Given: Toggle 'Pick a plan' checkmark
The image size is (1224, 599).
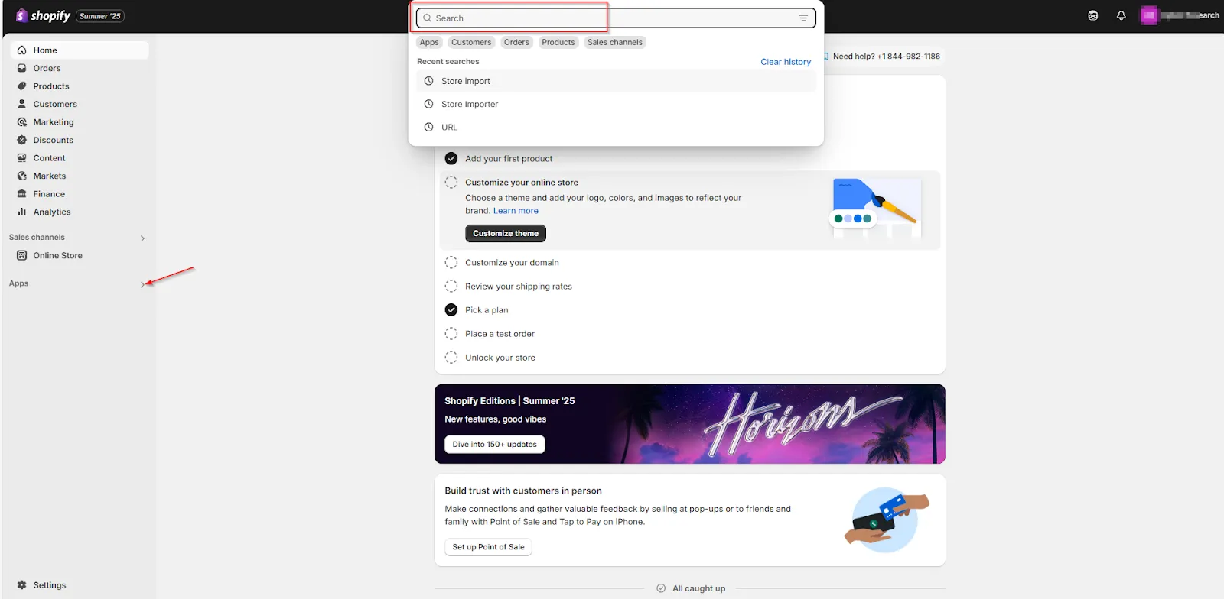Looking at the screenshot, I should click(451, 309).
